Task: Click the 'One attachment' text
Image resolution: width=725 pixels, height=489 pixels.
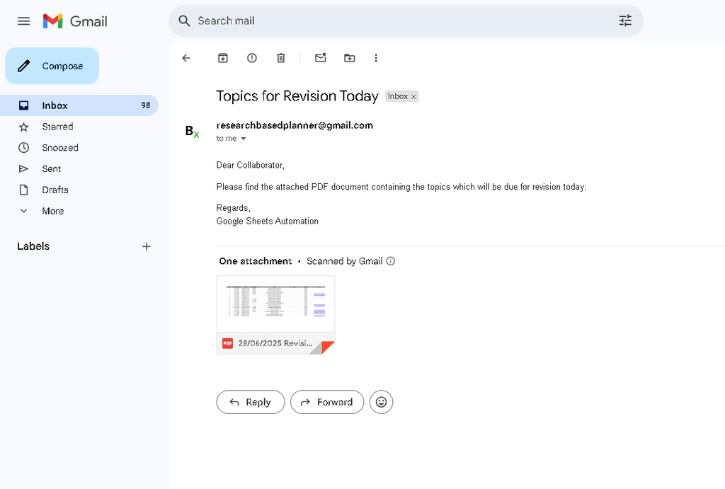Action: point(255,261)
